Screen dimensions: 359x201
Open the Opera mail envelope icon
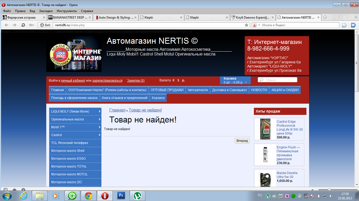tap(353, 25)
